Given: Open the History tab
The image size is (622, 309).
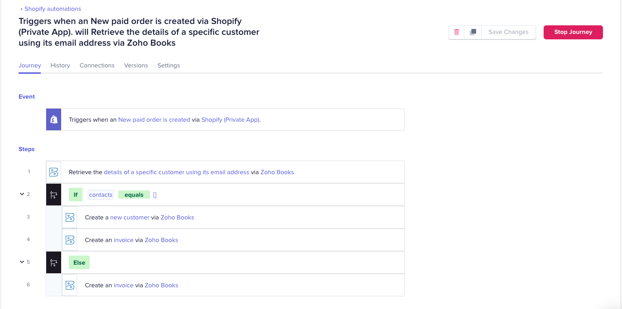Looking at the screenshot, I should click(60, 65).
